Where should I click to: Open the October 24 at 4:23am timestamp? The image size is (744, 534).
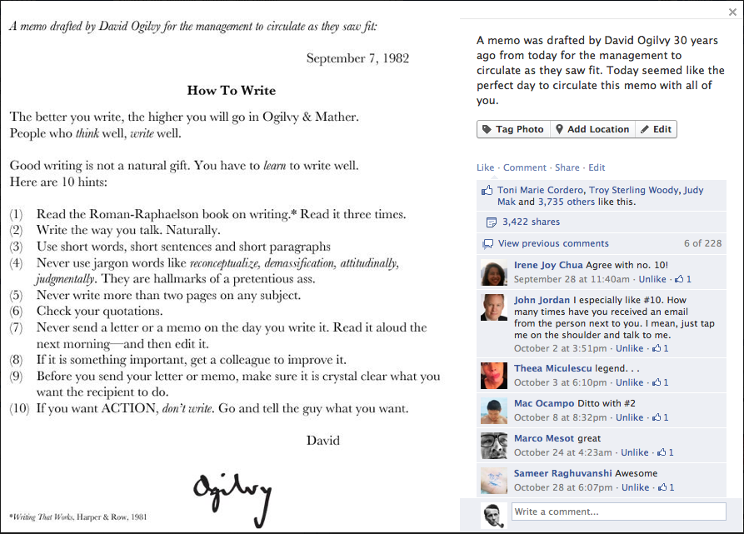(x=562, y=453)
